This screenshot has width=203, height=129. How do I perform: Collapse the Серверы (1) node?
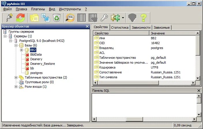[5, 36]
